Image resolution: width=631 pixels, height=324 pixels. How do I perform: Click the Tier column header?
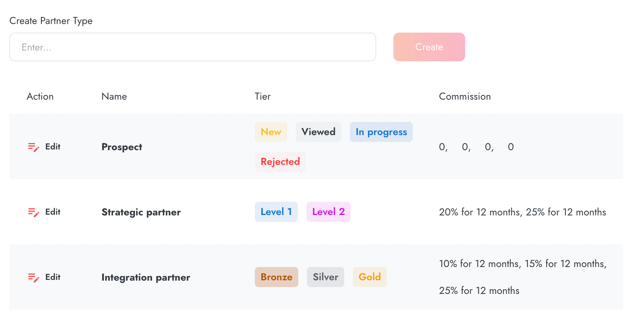263,96
